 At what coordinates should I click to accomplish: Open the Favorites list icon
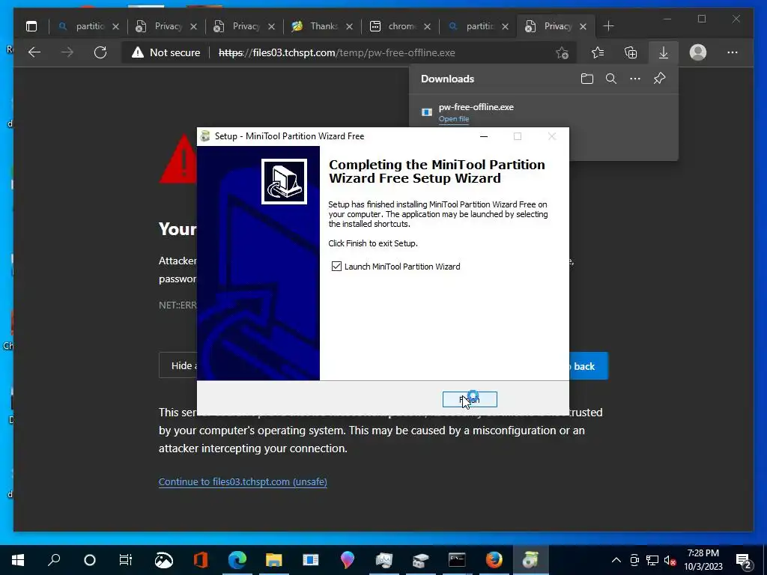pos(597,52)
